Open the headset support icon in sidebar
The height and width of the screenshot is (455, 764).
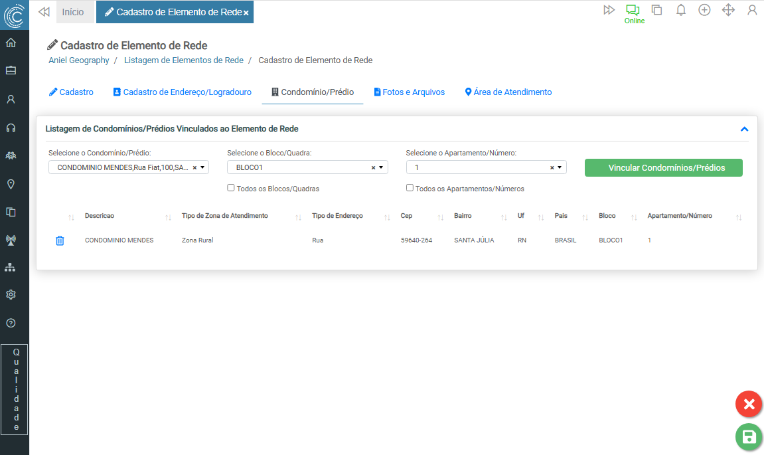(x=11, y=128)
